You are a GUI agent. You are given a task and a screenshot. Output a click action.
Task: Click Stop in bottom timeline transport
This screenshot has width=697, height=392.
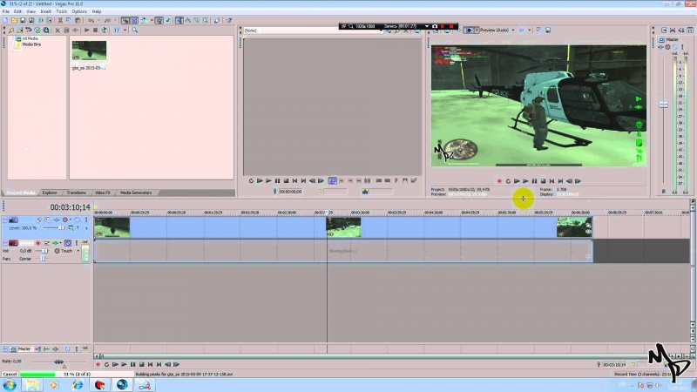point(141,364)
